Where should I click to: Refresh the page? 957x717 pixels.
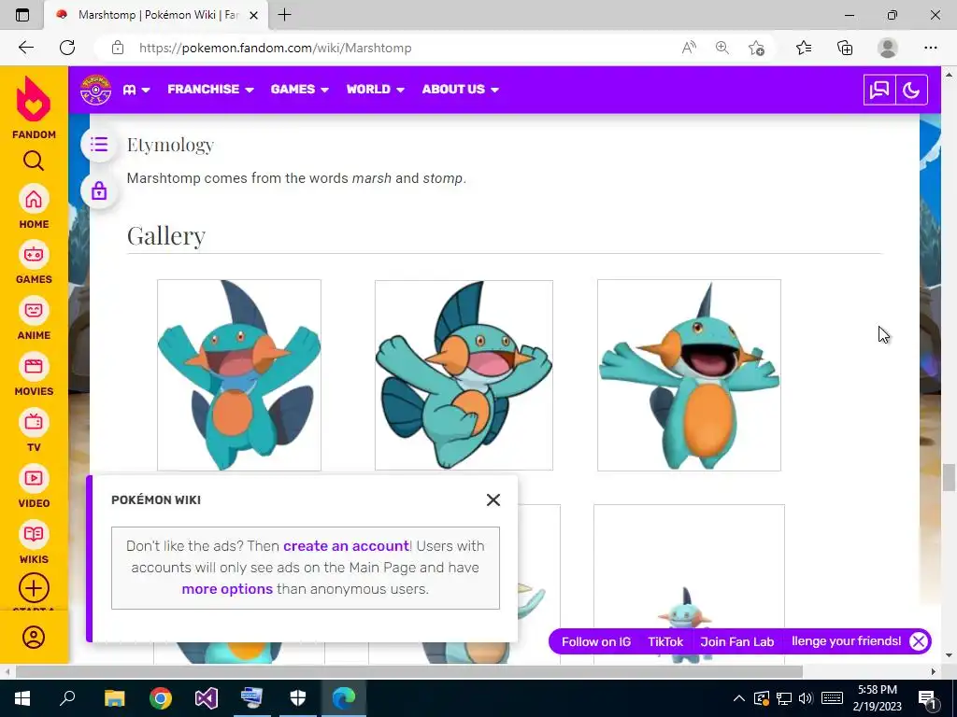(67, 48)
